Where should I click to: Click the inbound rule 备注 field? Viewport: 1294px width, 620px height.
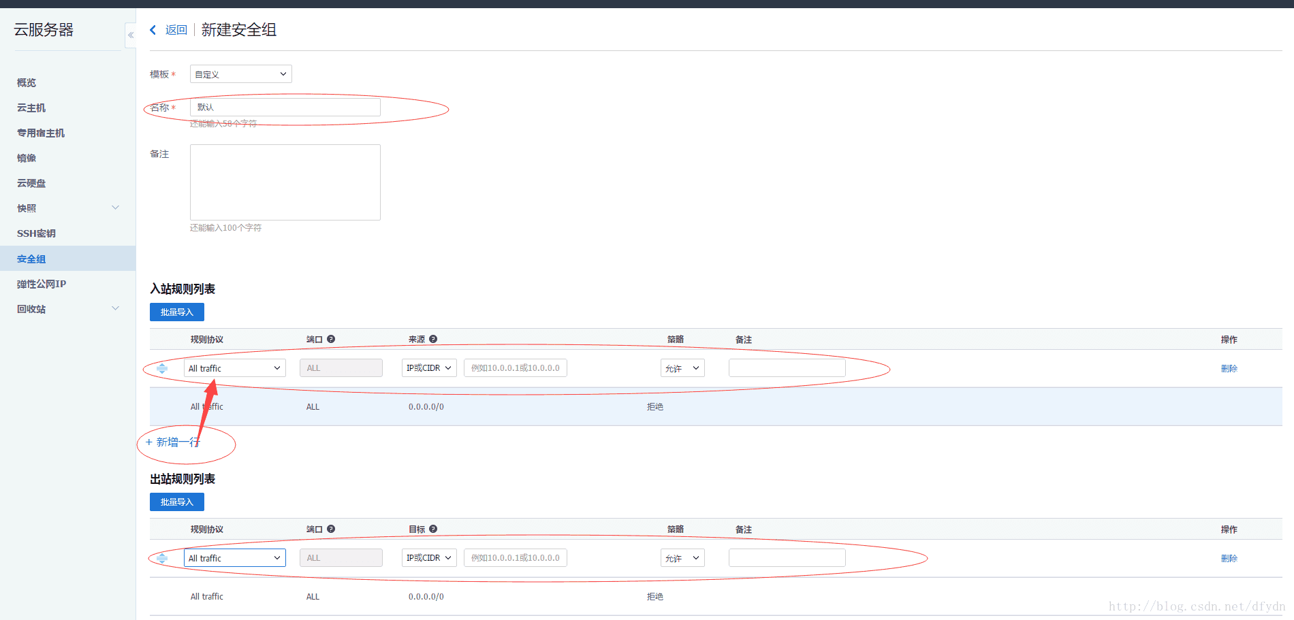(787, 368)
